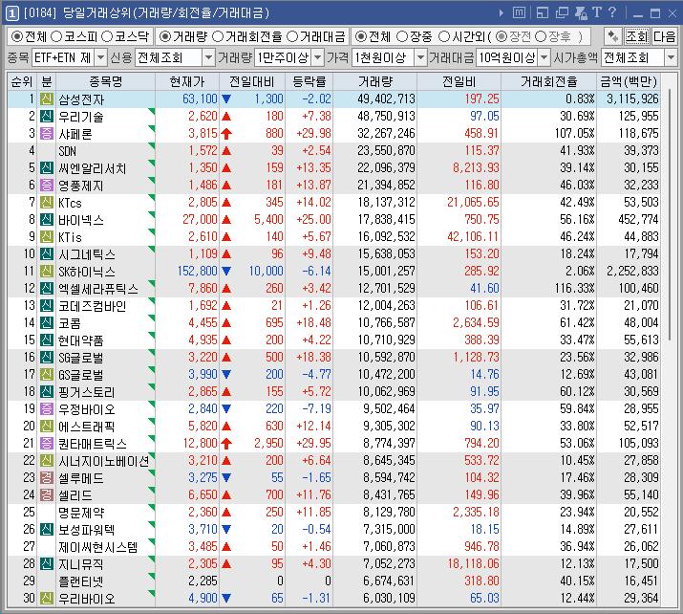
Task: Open help question mark icon
Action: pyautogui.click(x=612, y=12)
